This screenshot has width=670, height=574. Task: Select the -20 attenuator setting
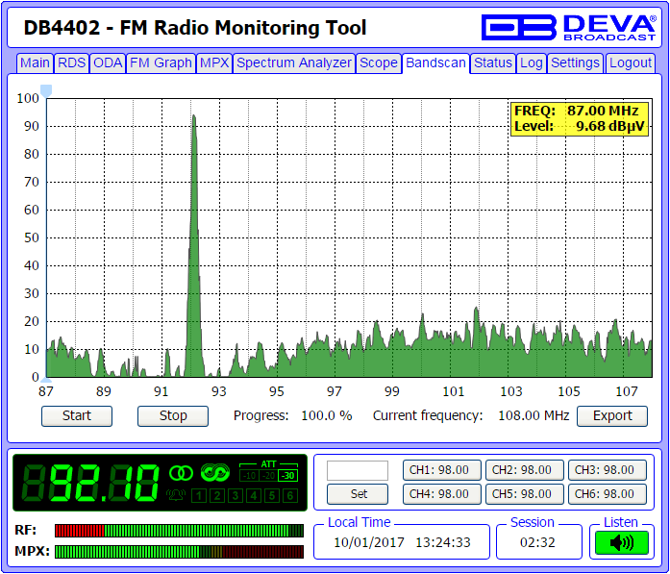pyautogui.click(x=268, y=476)
